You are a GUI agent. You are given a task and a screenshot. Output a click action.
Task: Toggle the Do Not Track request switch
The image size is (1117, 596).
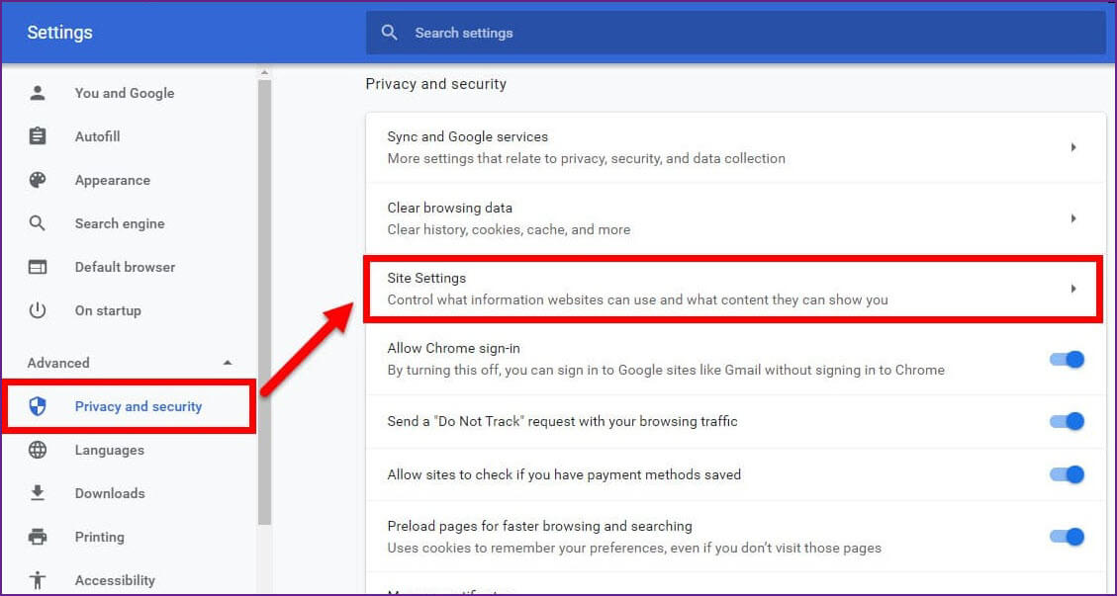(x=1067, y=422)
